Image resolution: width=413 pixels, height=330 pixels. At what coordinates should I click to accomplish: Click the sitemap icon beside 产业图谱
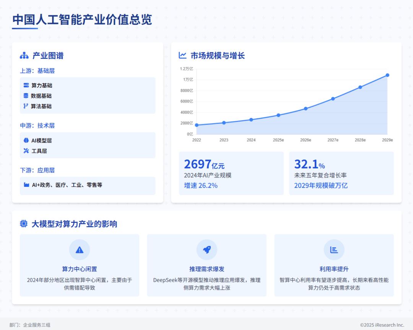[x=24, y=56]
